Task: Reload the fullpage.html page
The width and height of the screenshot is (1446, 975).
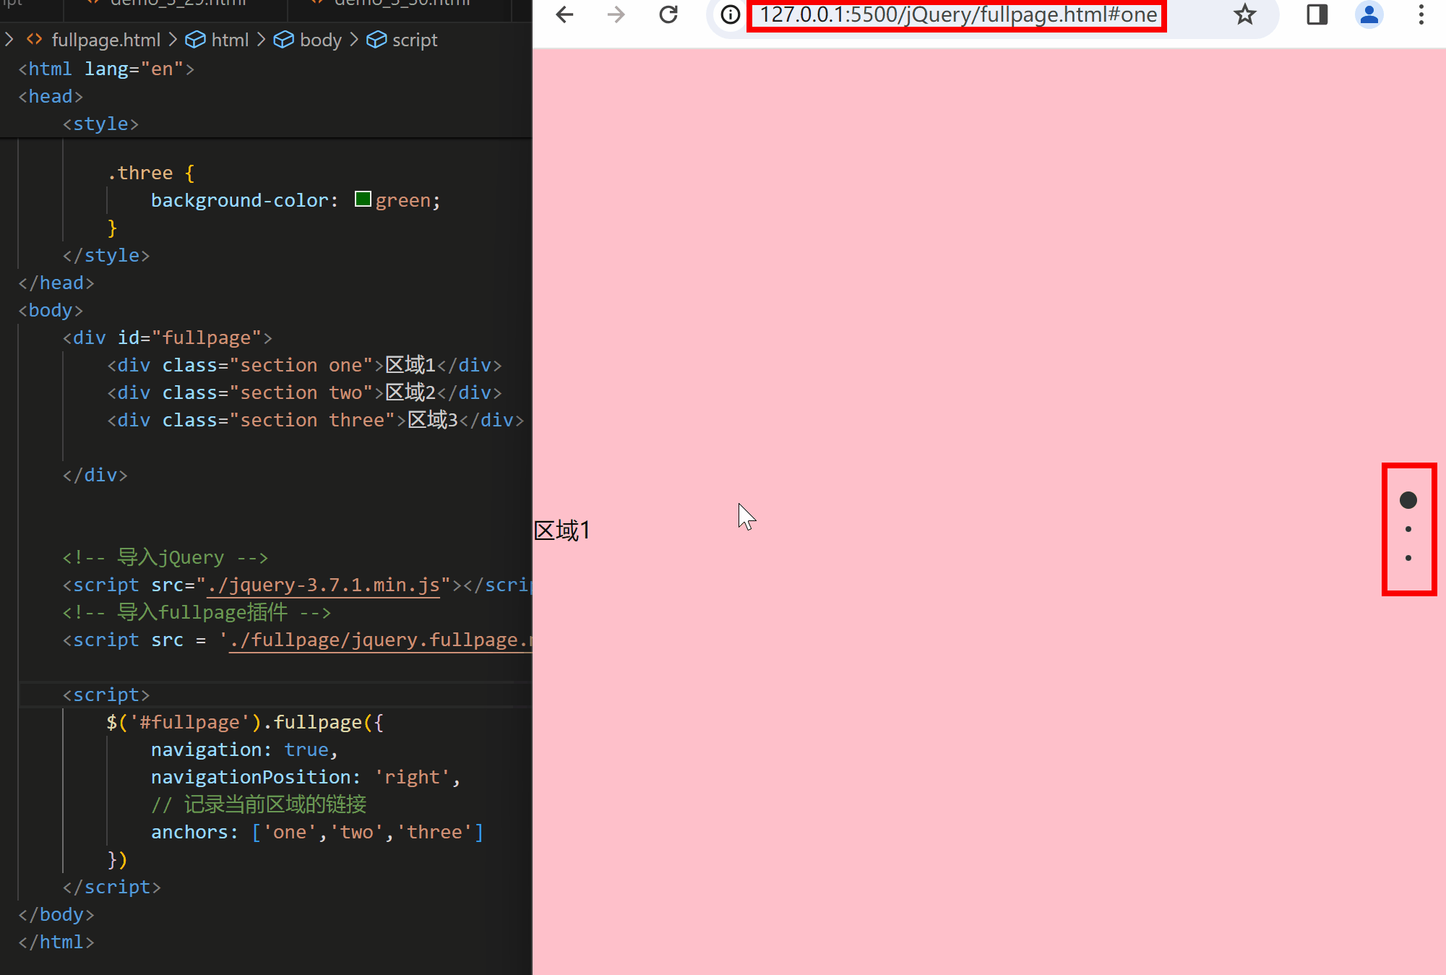Action: [x=668, y=14]
